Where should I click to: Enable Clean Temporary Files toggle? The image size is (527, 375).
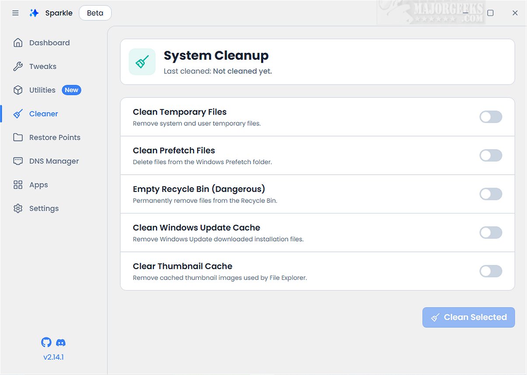pyautogui.click(x=491, y=117)
